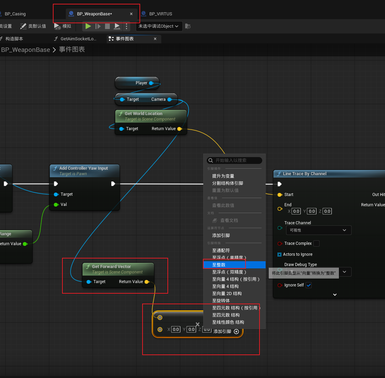Viewport: 385px width, 378px height.
Task: Click the Range node Return Value pin
Action: click(25, 244)
